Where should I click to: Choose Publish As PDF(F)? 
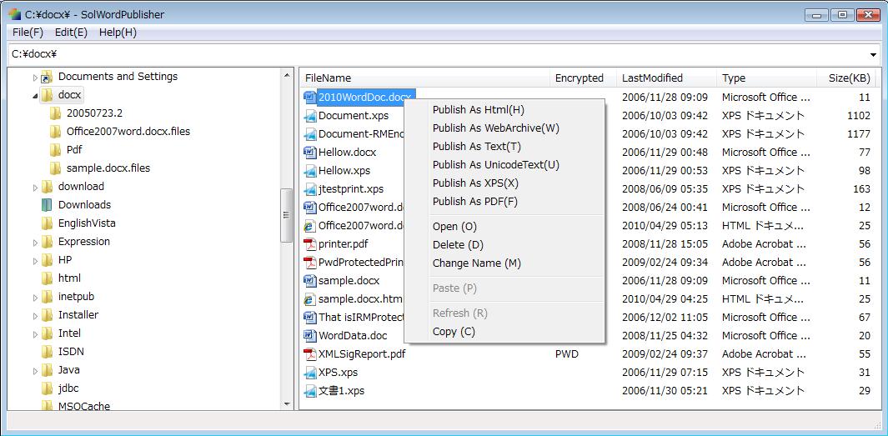[504, 201]
